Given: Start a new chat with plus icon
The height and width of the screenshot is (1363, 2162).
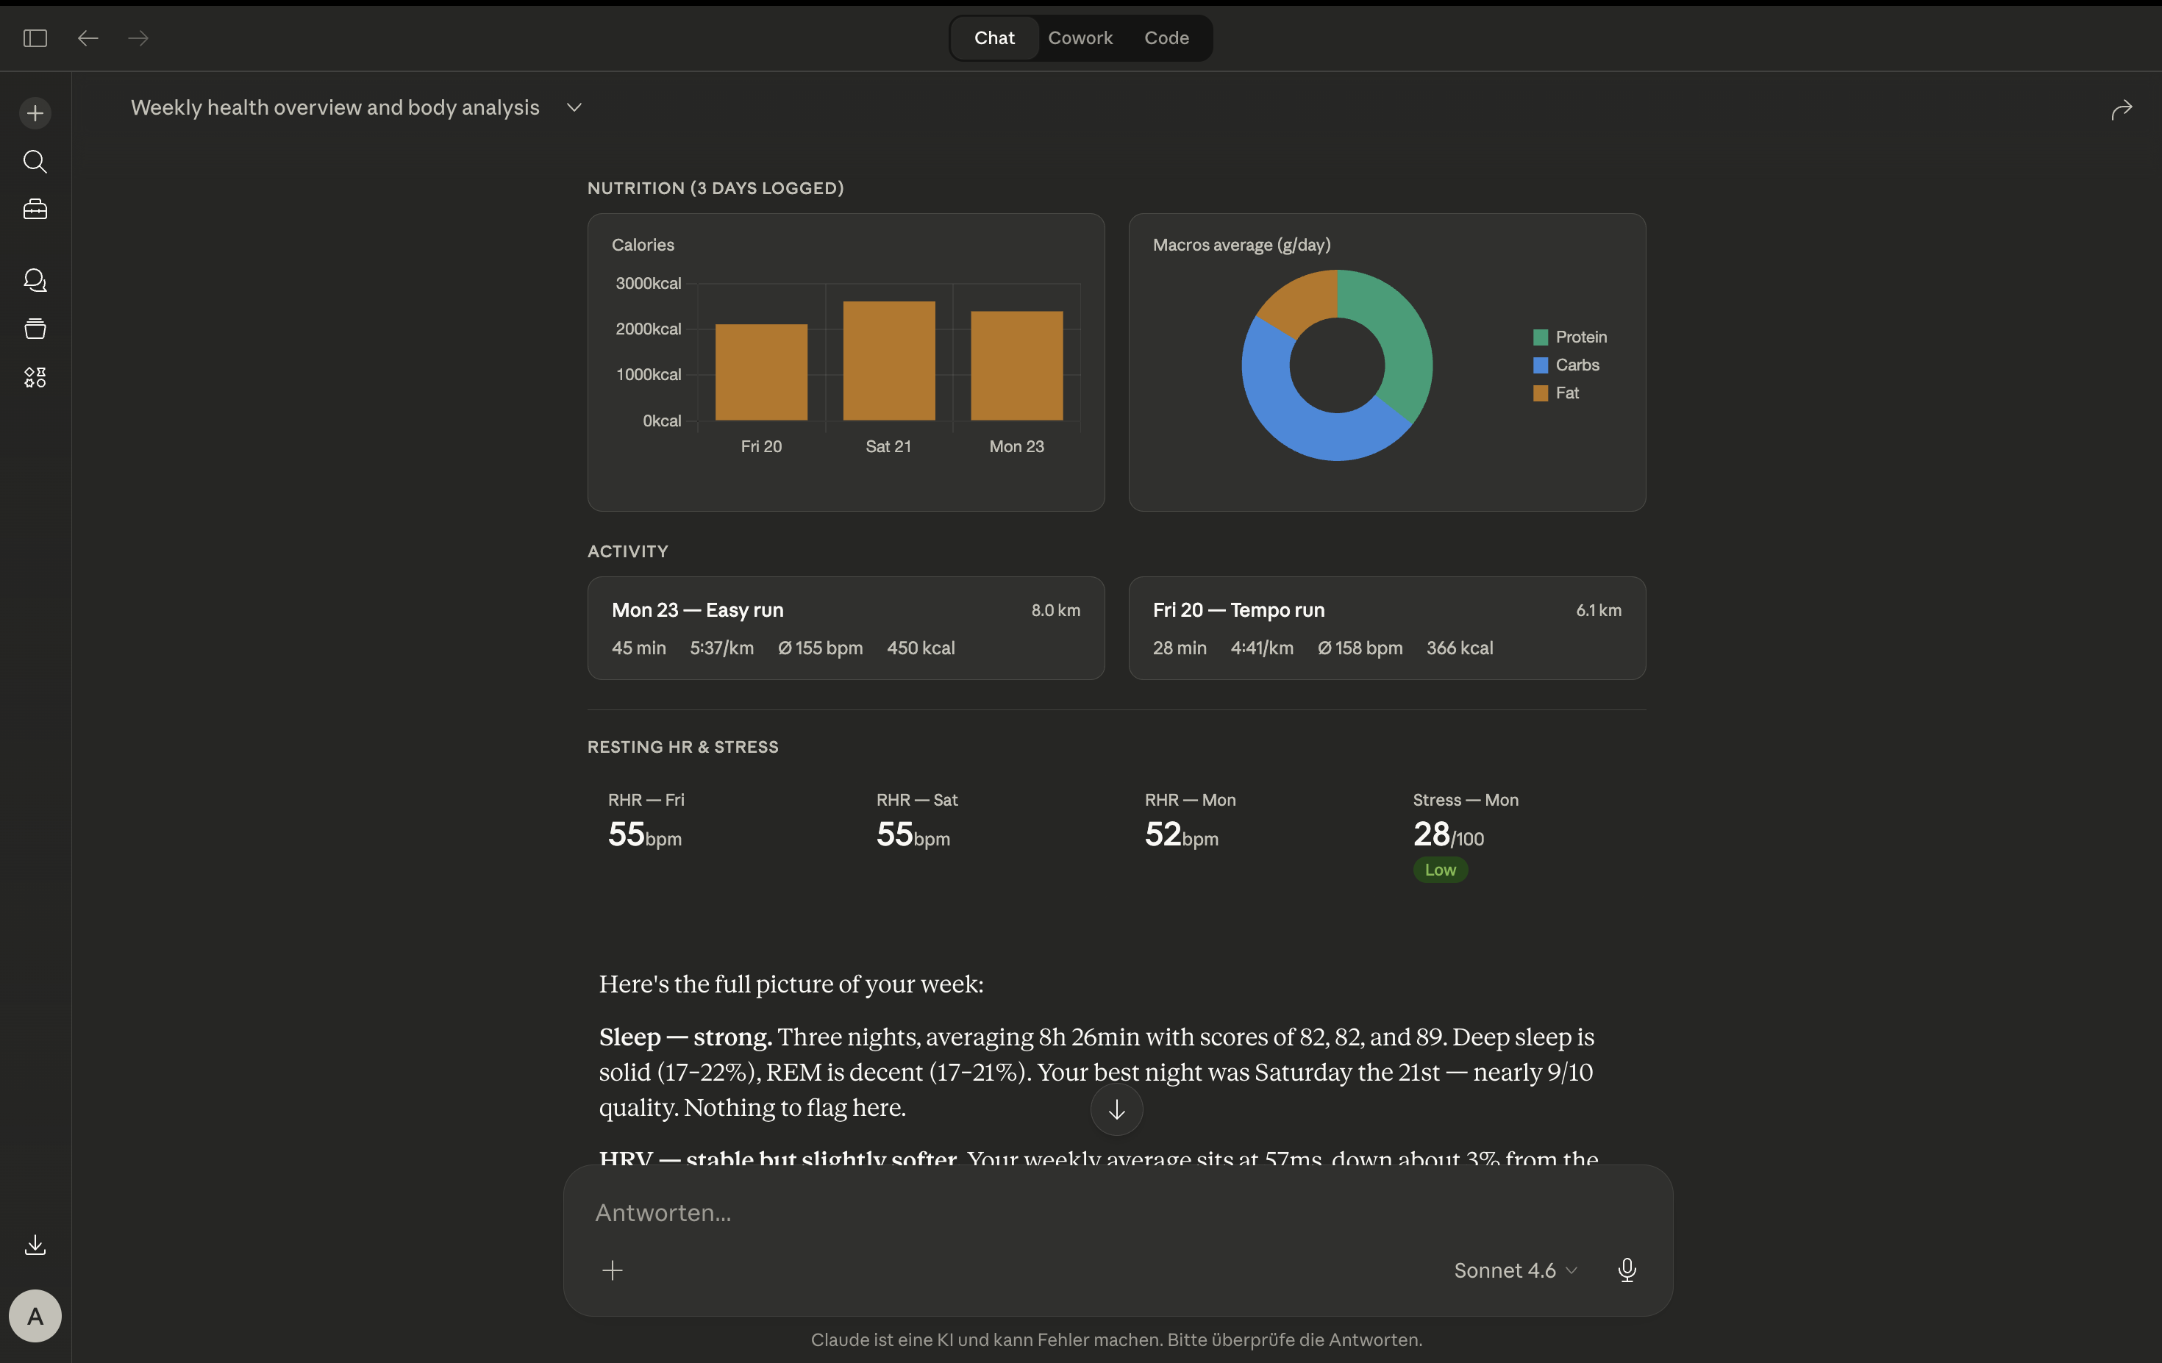Looking at the screenshot, I should click(35, 113).
